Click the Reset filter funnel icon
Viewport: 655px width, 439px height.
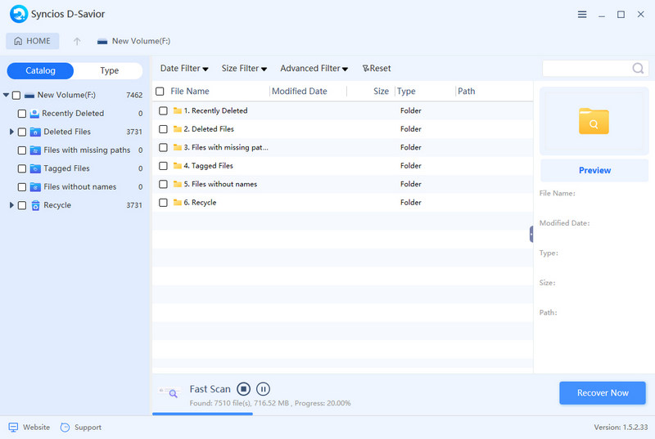click(x=365, y=69)
